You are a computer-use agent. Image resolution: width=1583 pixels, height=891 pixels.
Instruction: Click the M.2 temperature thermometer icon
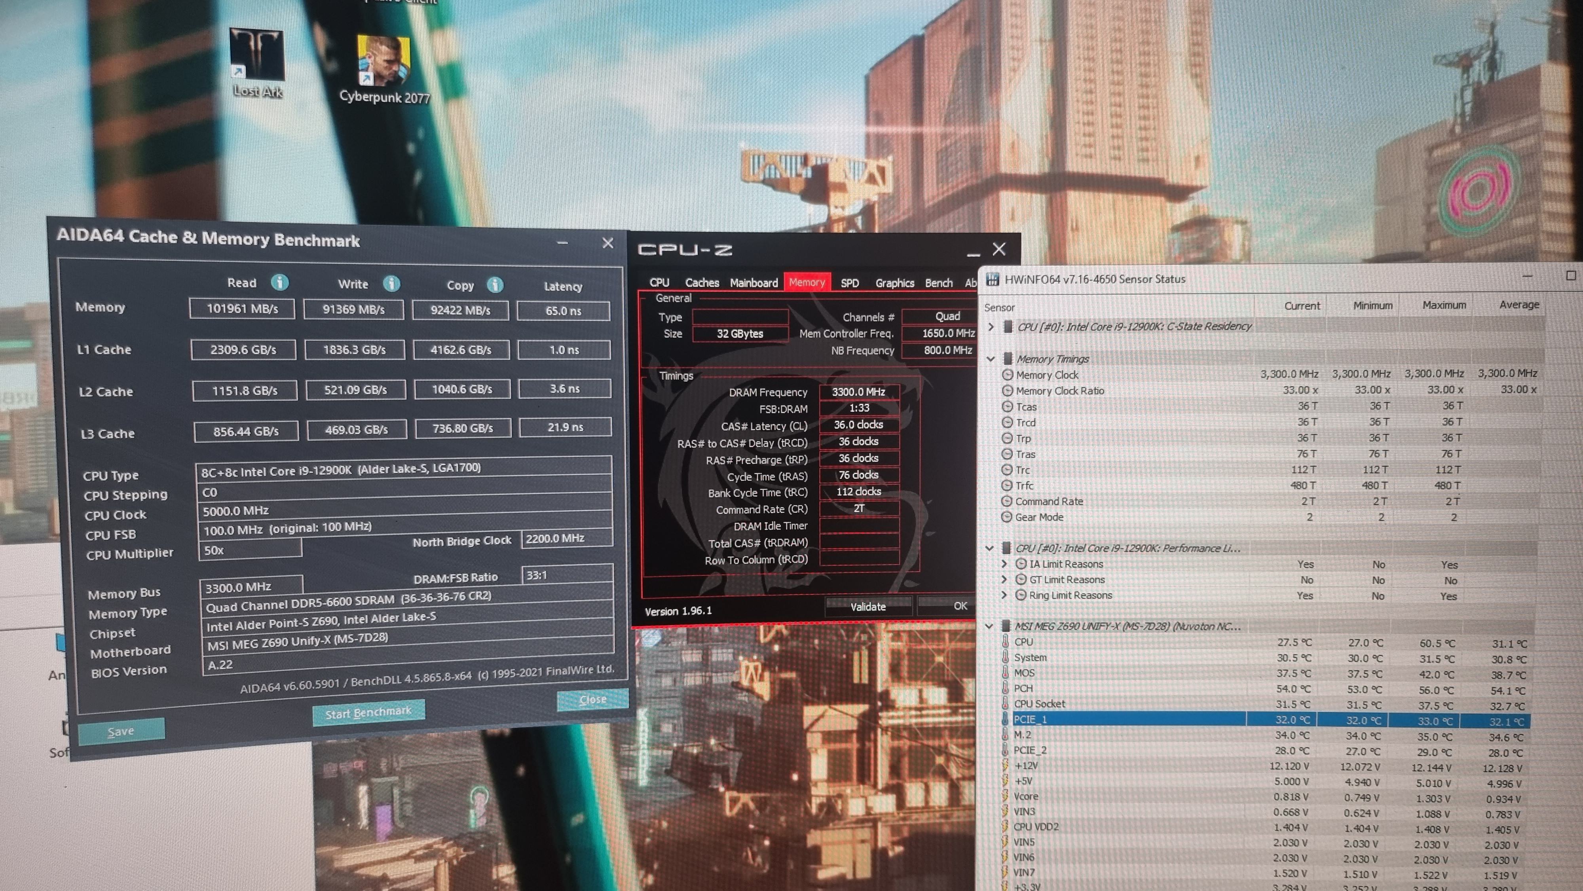coord(1005,734)
